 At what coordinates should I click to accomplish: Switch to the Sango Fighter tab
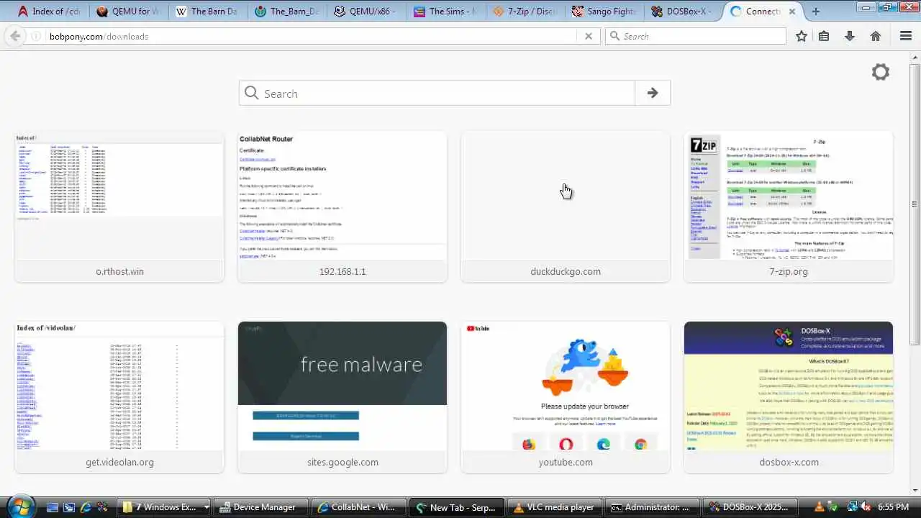click(604, 12)
